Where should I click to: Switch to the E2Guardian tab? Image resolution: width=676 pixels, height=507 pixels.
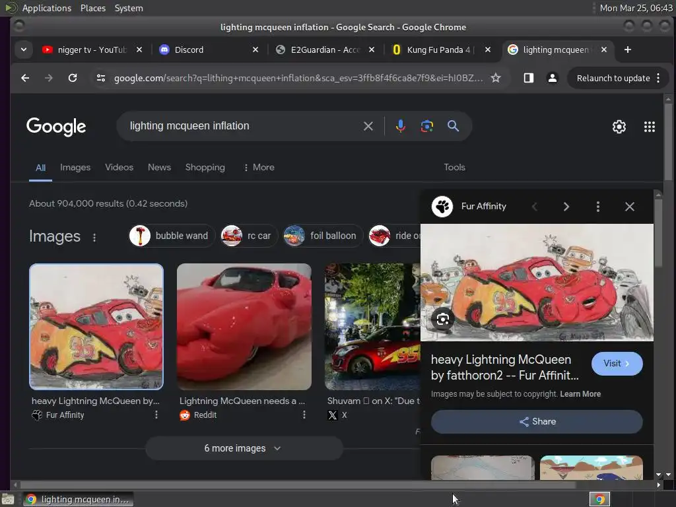(x=325, y=50)
